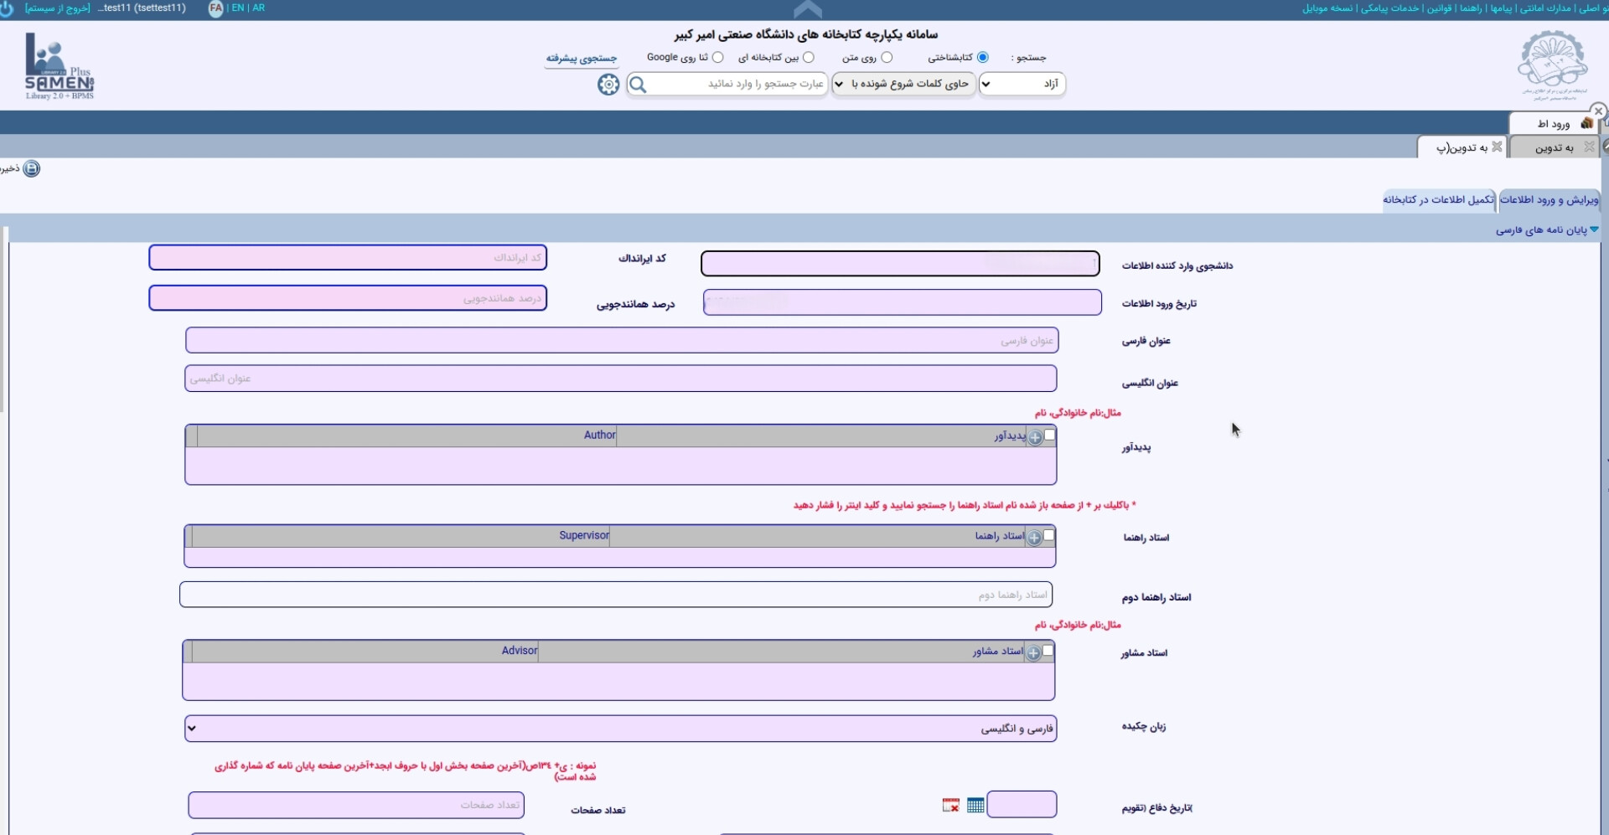Add a row with استاد راهنما plus icon
The height and width of the screenshot is (835, 1609).
(x=1035, y=538)
